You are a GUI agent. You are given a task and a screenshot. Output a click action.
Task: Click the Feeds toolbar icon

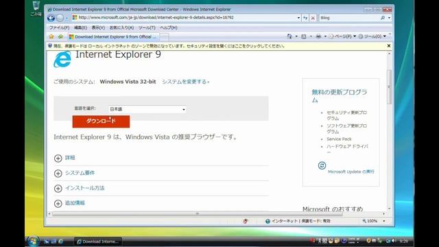click(x=304, y=36)
